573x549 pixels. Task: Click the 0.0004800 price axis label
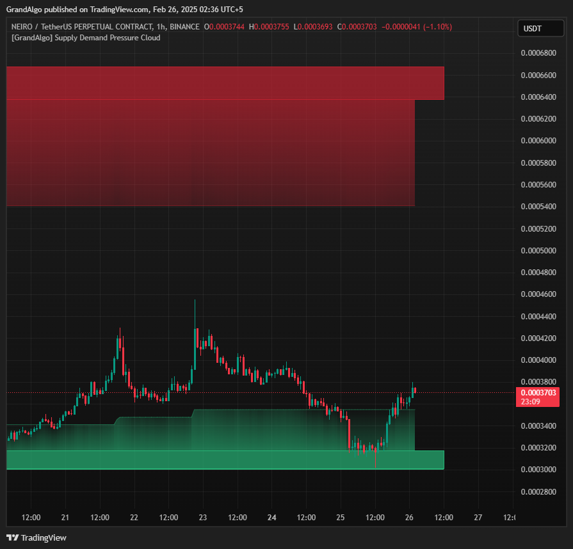pos(538,272)
